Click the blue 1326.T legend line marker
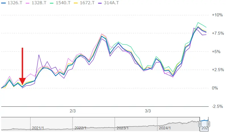The height and width of the screenshot is (133, 226). click(3, 3)
